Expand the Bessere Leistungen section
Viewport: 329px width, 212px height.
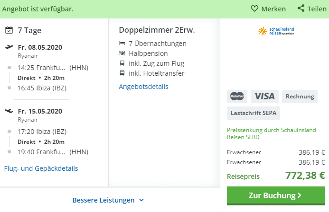(103, 200)
